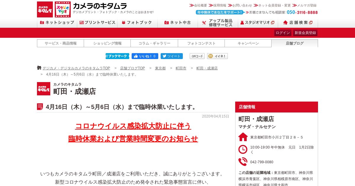The width and height of the screenshot is (355, 186).
Task: Click the clock icon for business hours
Action: point(243,149)
